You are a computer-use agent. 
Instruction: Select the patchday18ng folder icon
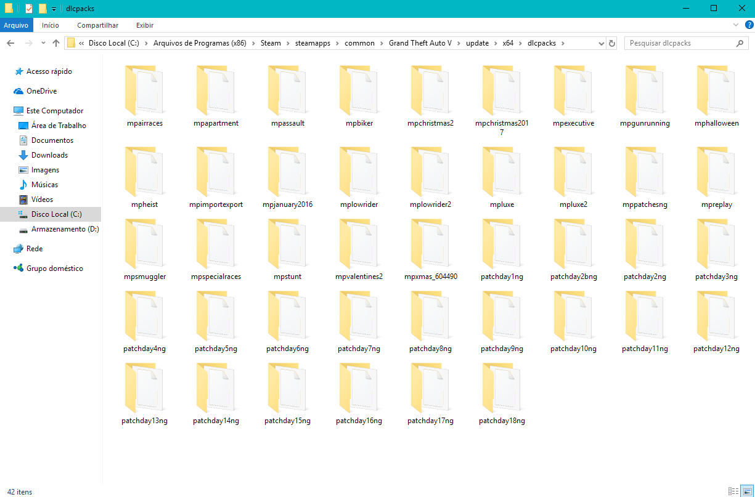coord(502,387)
